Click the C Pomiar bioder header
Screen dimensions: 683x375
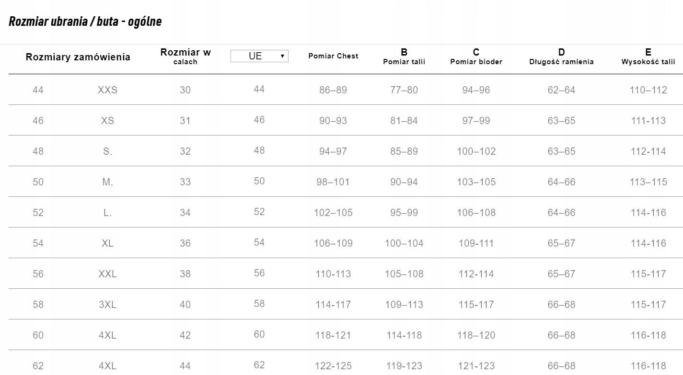476,57
